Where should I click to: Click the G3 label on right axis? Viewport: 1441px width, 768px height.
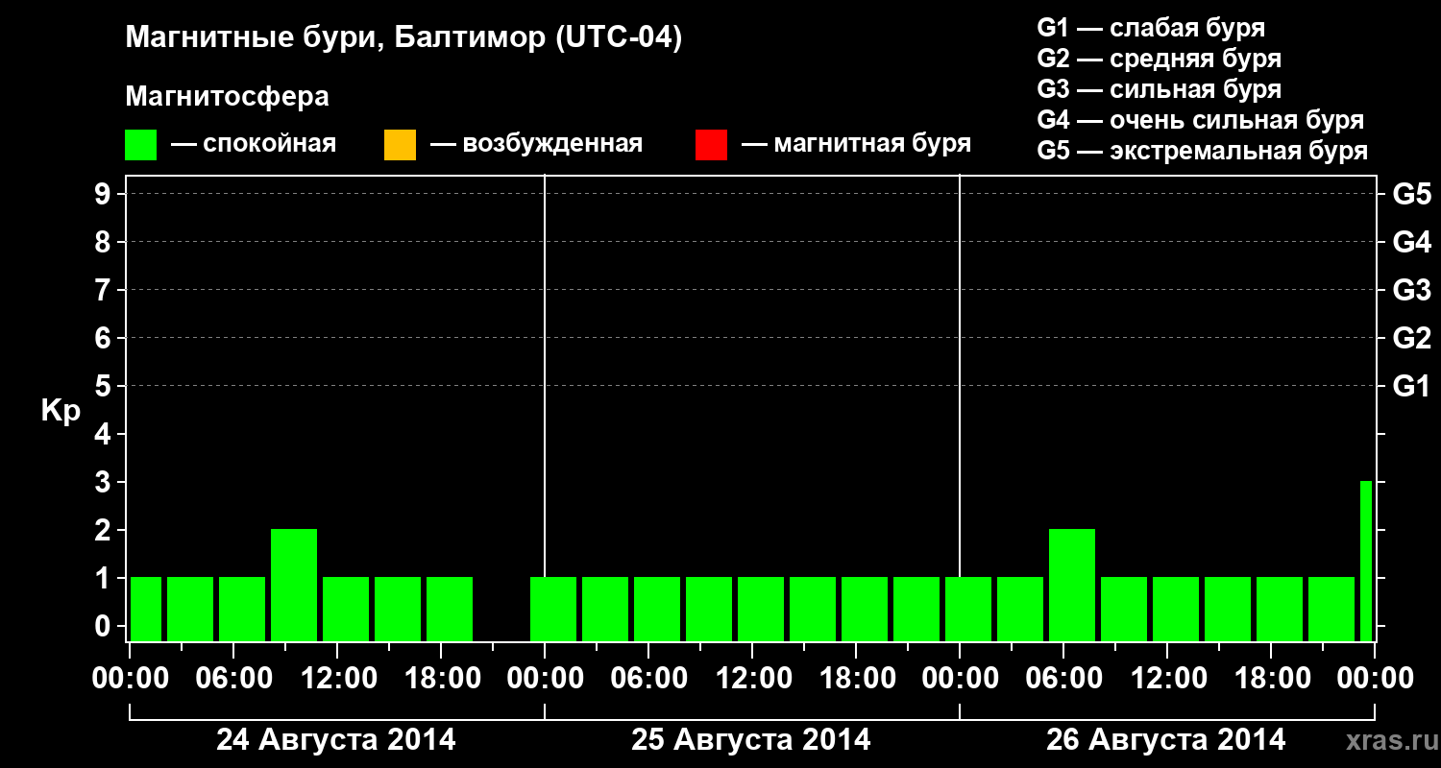pyautogui.click(x=1412, y=290)
